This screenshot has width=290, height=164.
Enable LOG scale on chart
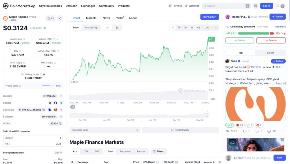point(207,28)
